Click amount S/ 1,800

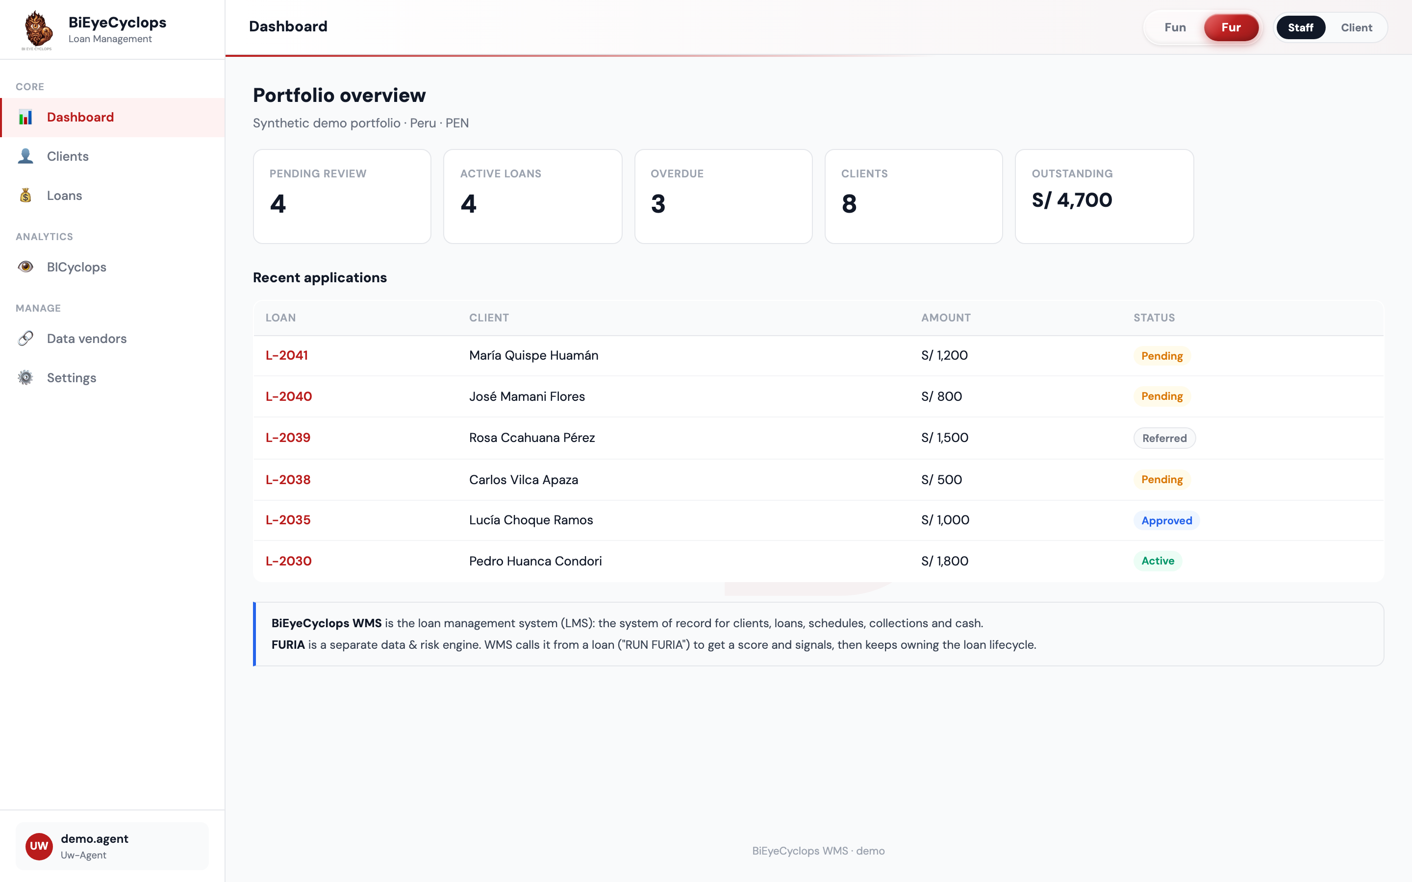[x=945, y=561]
